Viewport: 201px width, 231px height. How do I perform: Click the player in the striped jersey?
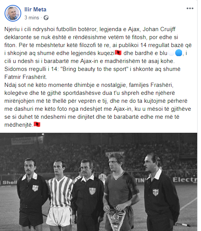click(x=60, y=195)
